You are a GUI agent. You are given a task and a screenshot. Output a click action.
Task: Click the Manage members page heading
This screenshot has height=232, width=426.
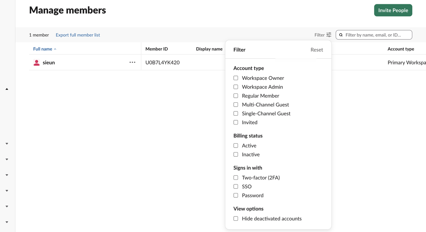point(68,10)
